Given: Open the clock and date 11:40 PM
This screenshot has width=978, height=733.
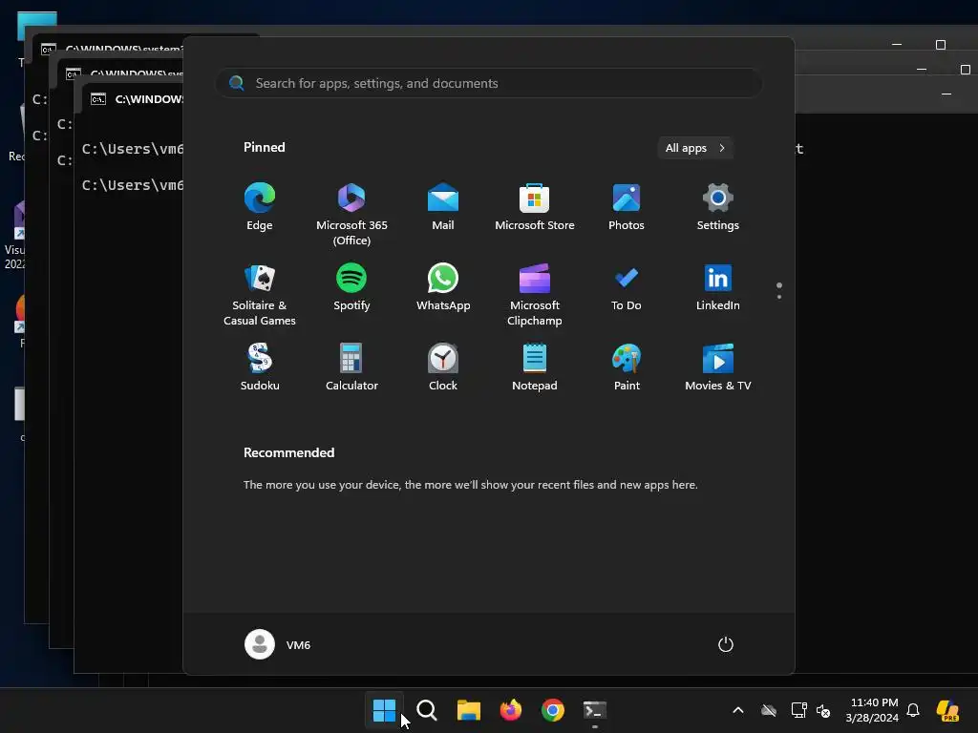Looking at the screenshot, I should [x=872, y=710].
